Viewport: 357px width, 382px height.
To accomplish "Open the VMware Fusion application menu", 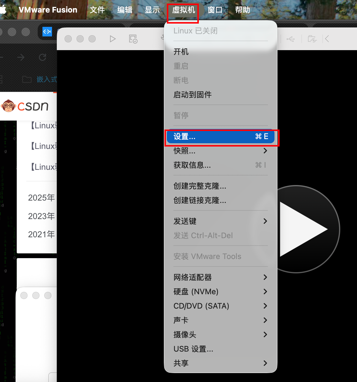I will pos(48,10).
